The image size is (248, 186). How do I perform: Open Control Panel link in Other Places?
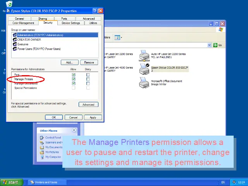coord(53,138)
